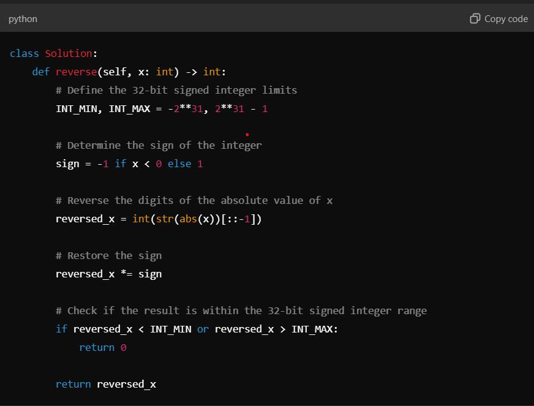
Task: Click the Copy code button
Action: click(498, 18)
